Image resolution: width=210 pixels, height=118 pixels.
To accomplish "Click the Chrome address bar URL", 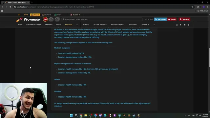I will point(55,7).
